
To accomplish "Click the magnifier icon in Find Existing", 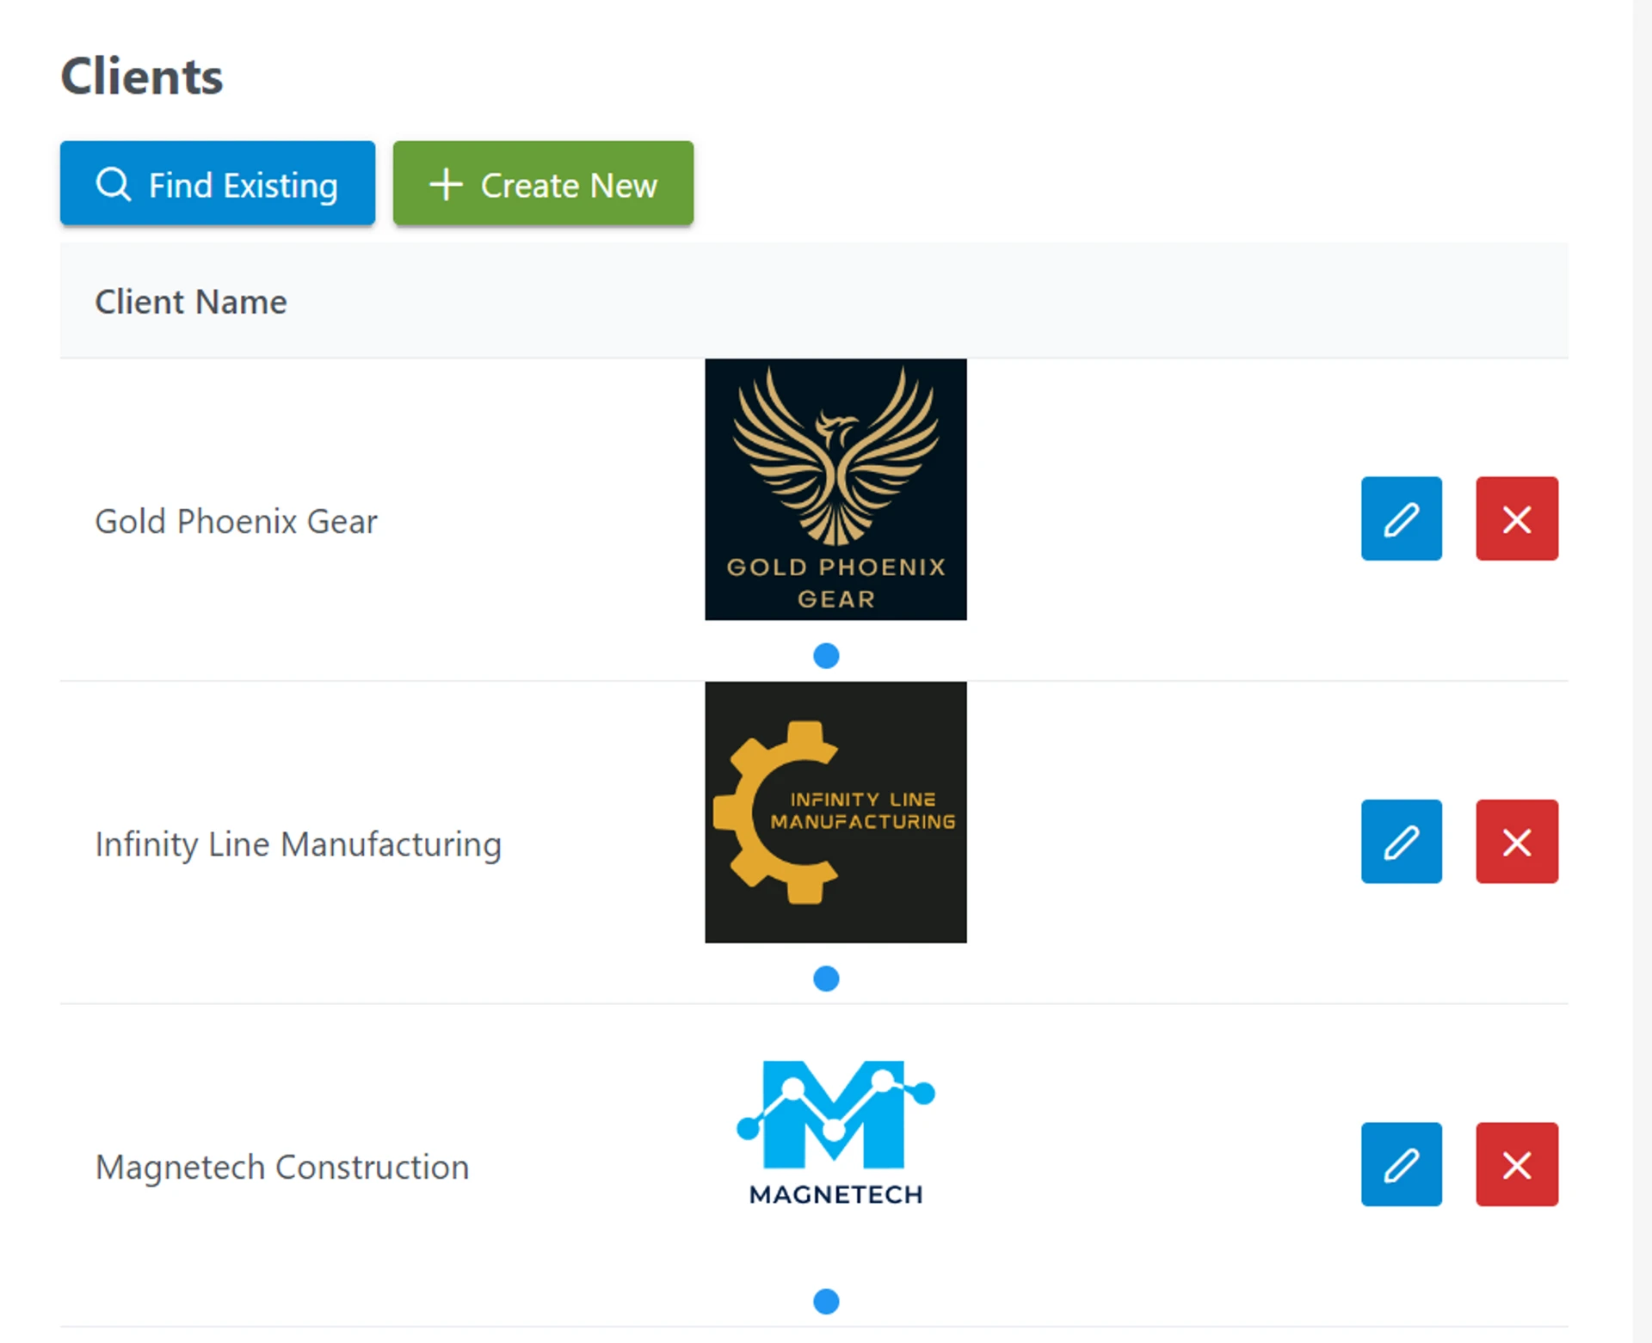I will (113, 184).
